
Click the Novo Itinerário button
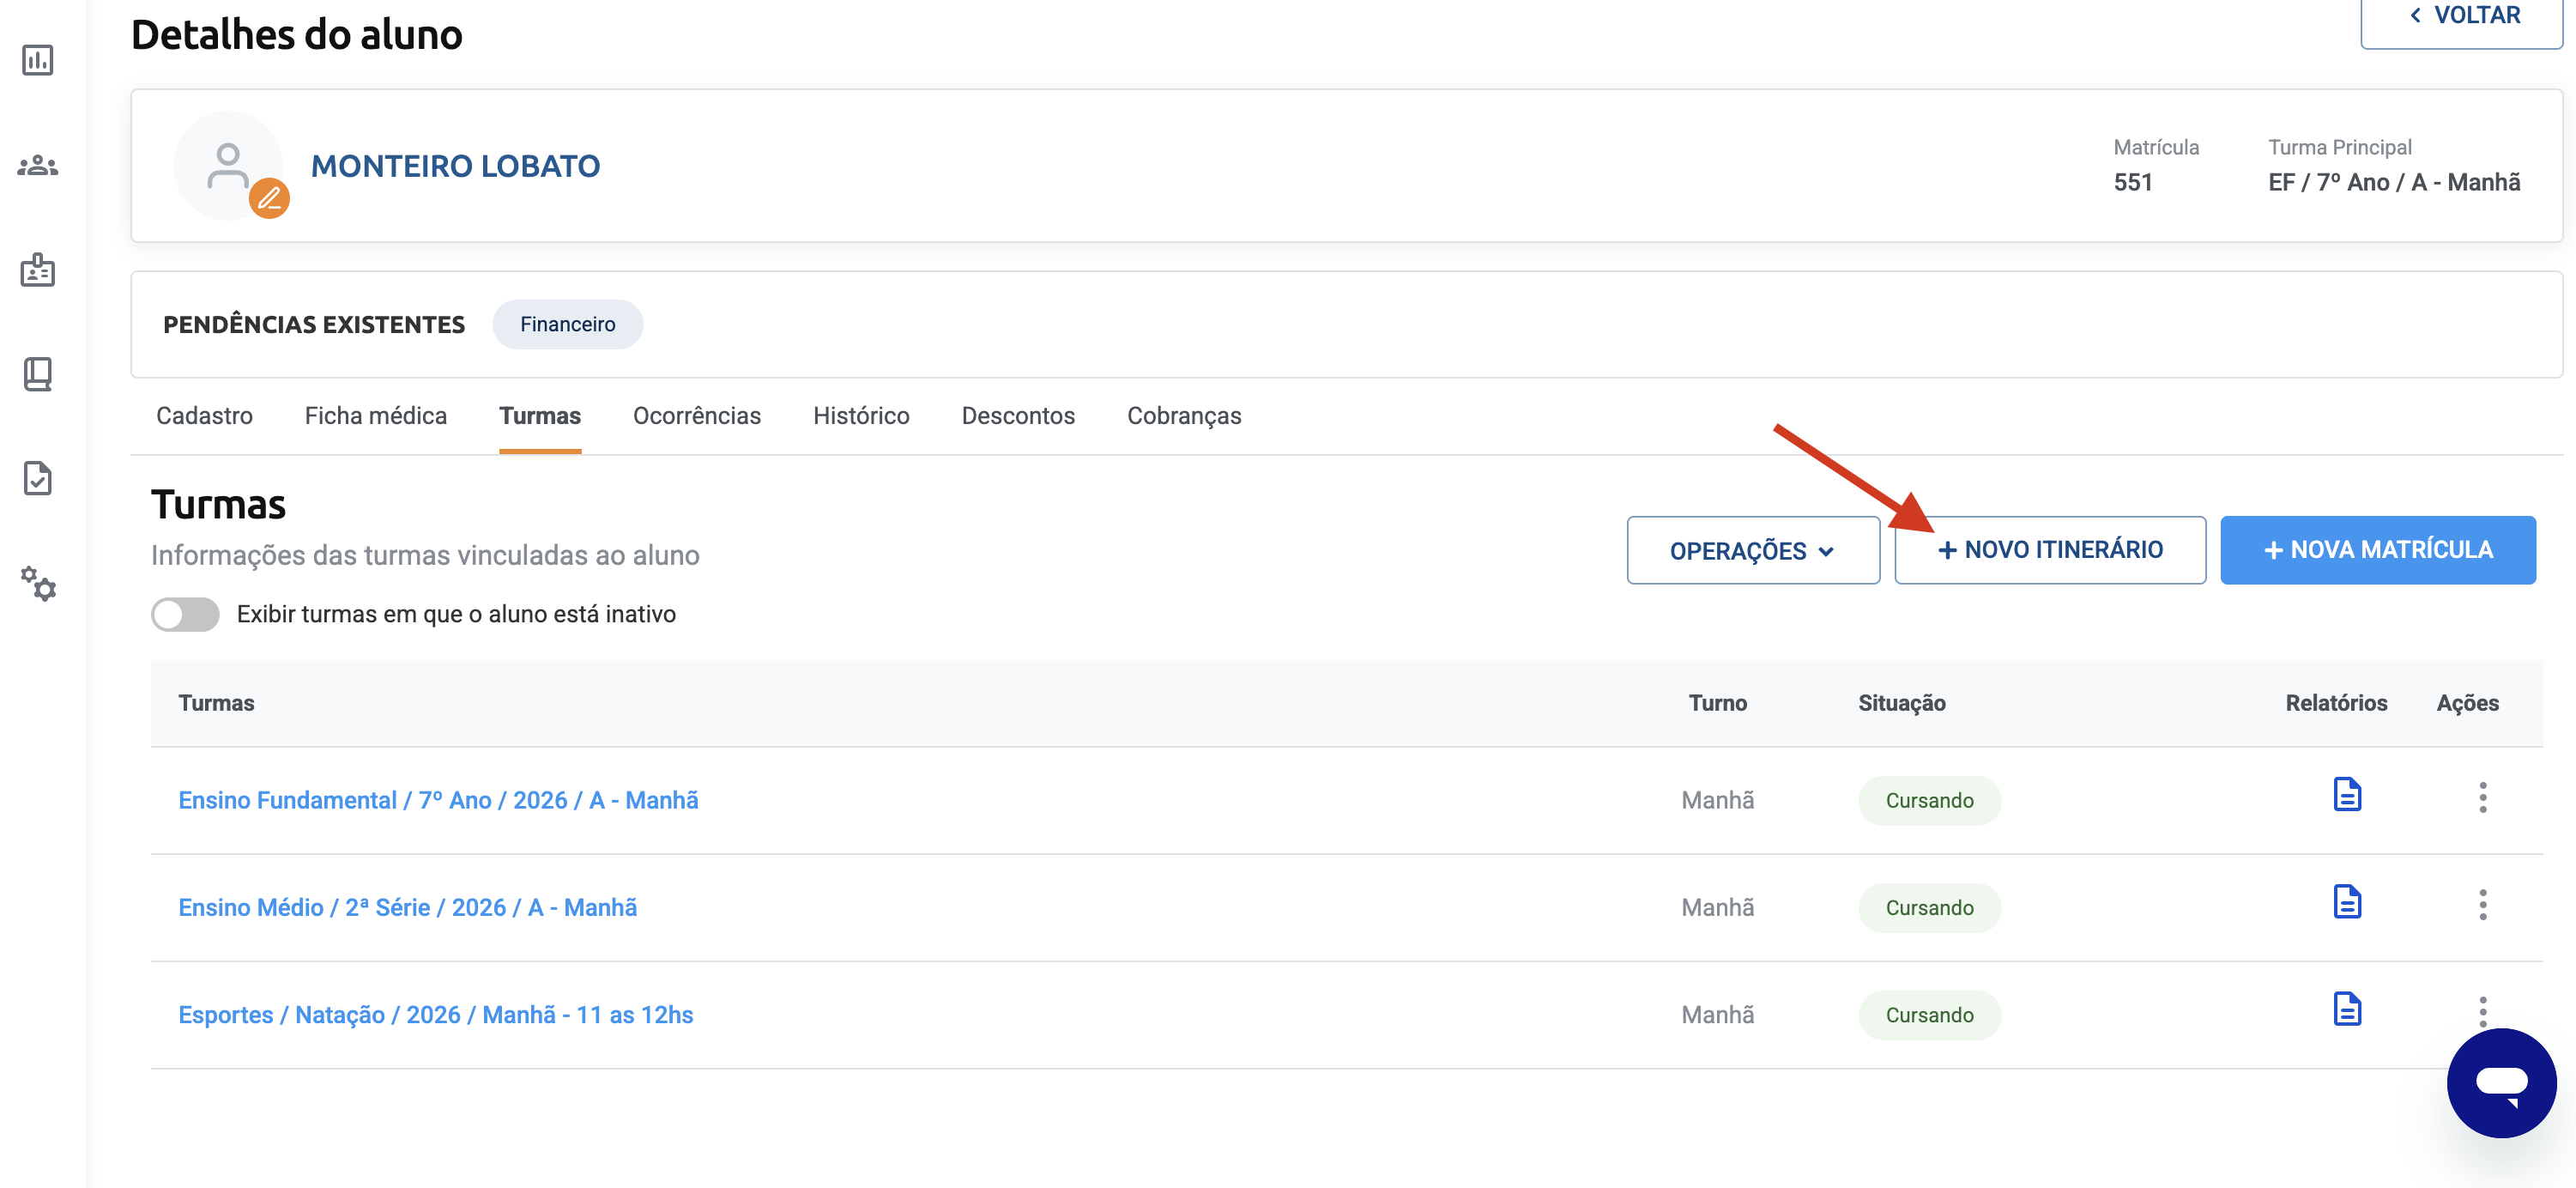[x=2050, y=550]
